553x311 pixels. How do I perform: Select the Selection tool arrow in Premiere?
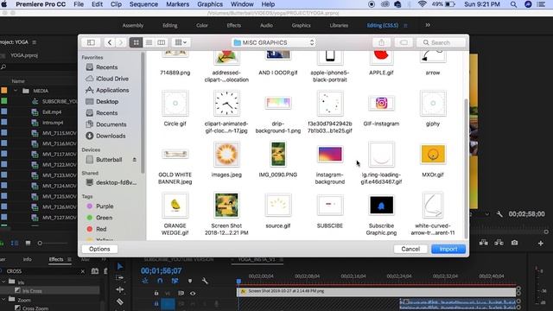pyautogui.click(x=120, y=267)
